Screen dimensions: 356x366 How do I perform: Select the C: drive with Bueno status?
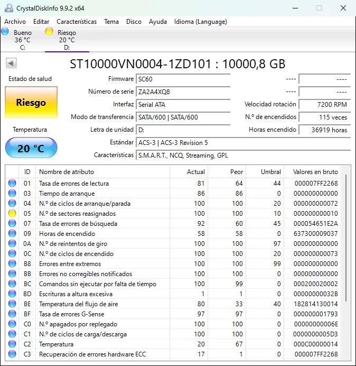(x=23, y=40)
